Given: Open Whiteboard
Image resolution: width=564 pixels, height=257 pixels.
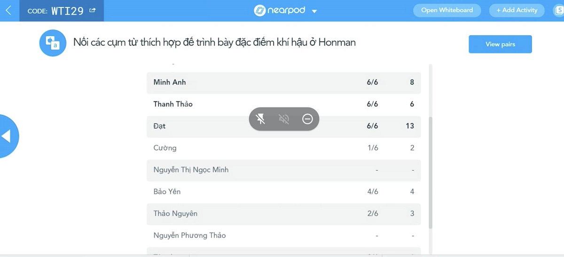Looking at the screenshot, I should [x=447, y=10].
